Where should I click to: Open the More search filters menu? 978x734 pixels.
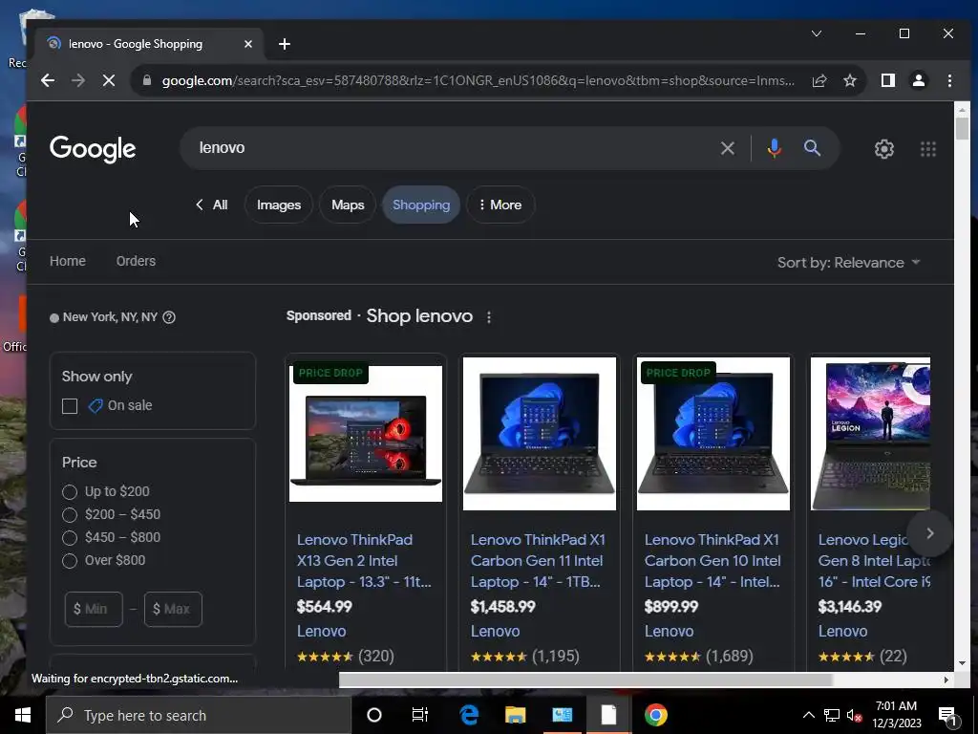pos(500,205)
